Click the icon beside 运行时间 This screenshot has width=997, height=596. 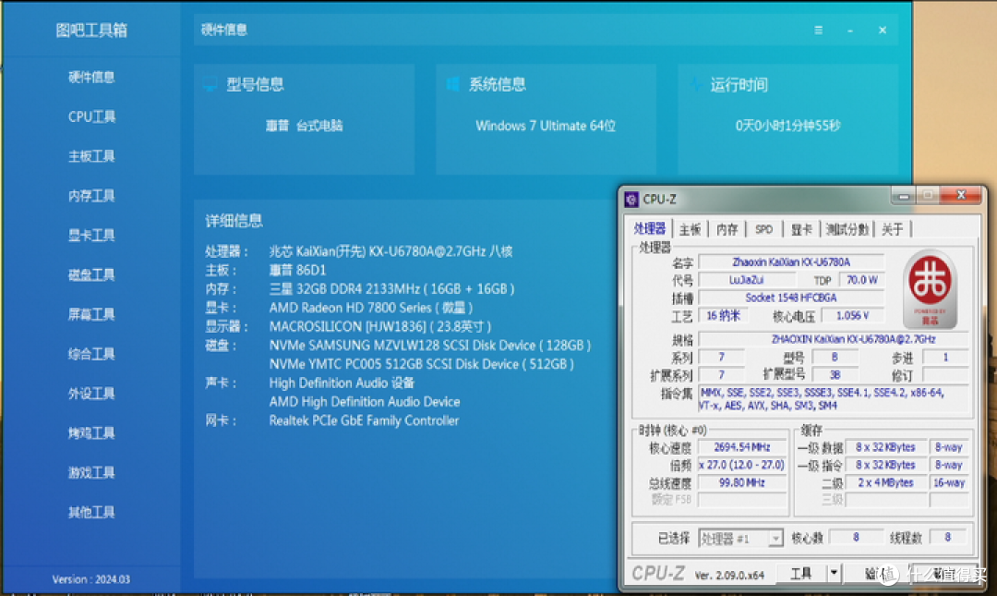696,84
